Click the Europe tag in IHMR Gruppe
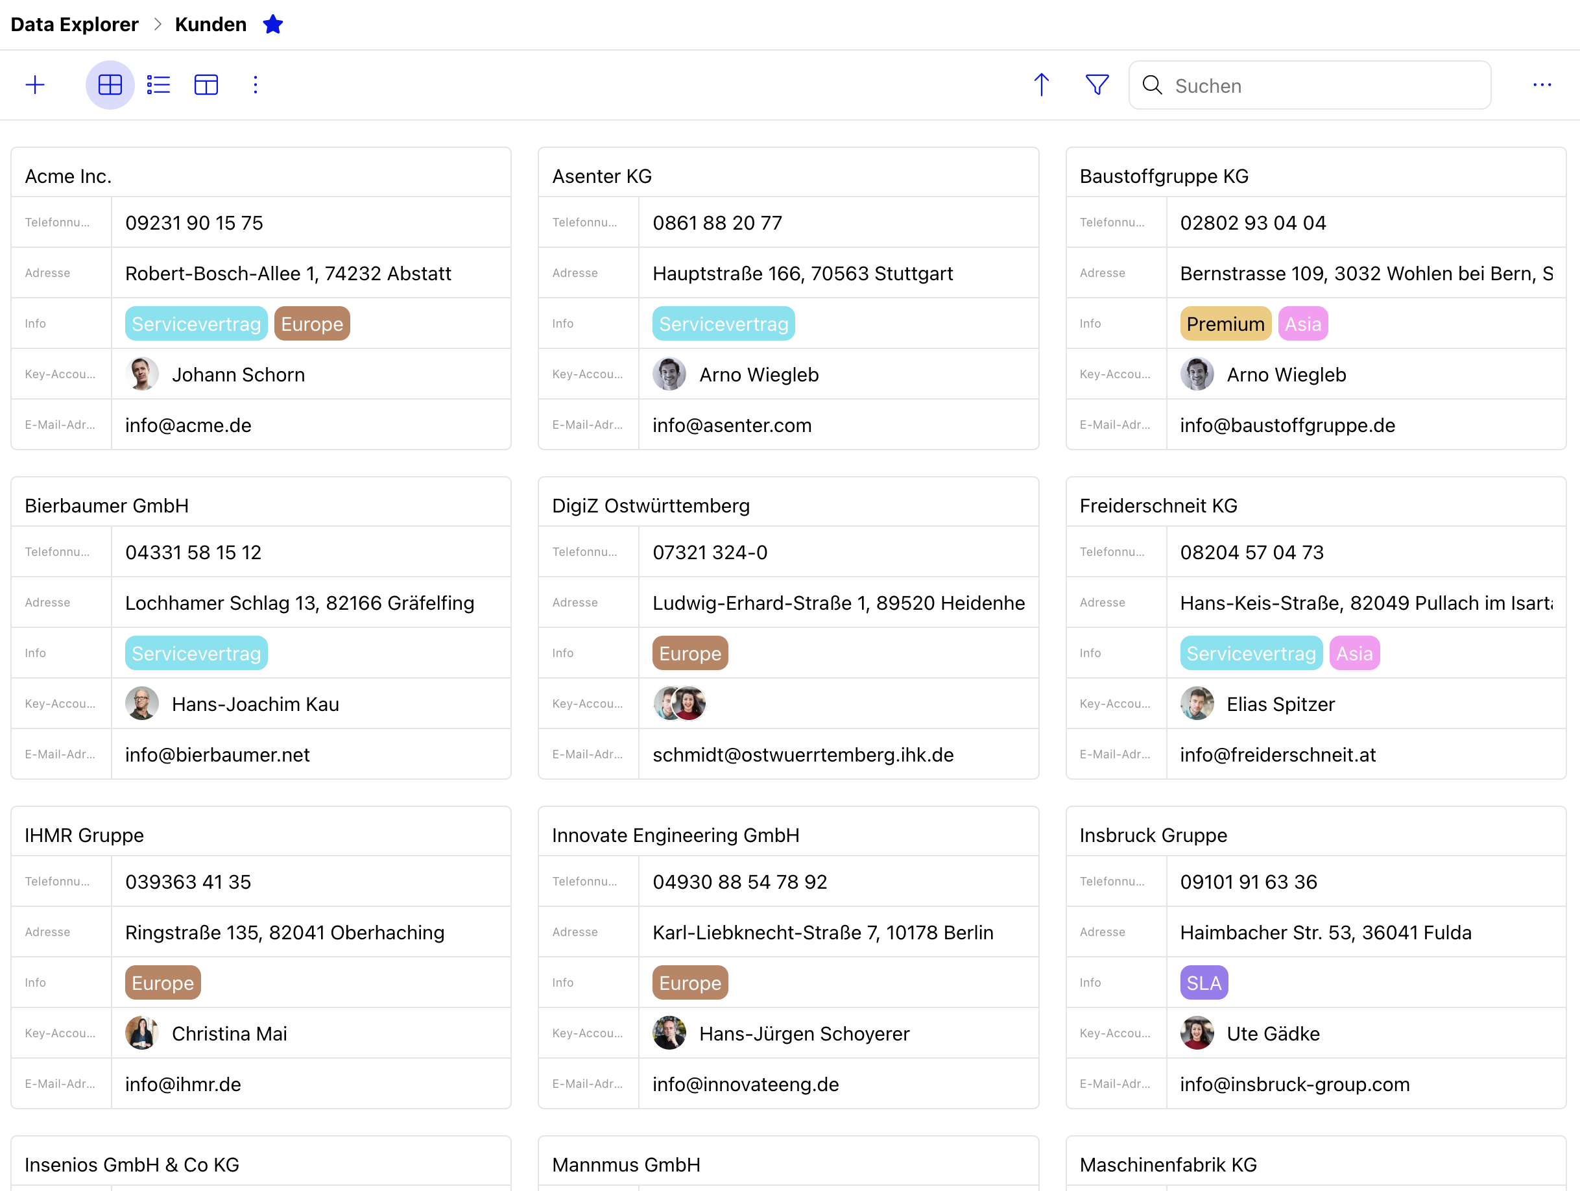The image size is (1580, 1191). [163, 982]
